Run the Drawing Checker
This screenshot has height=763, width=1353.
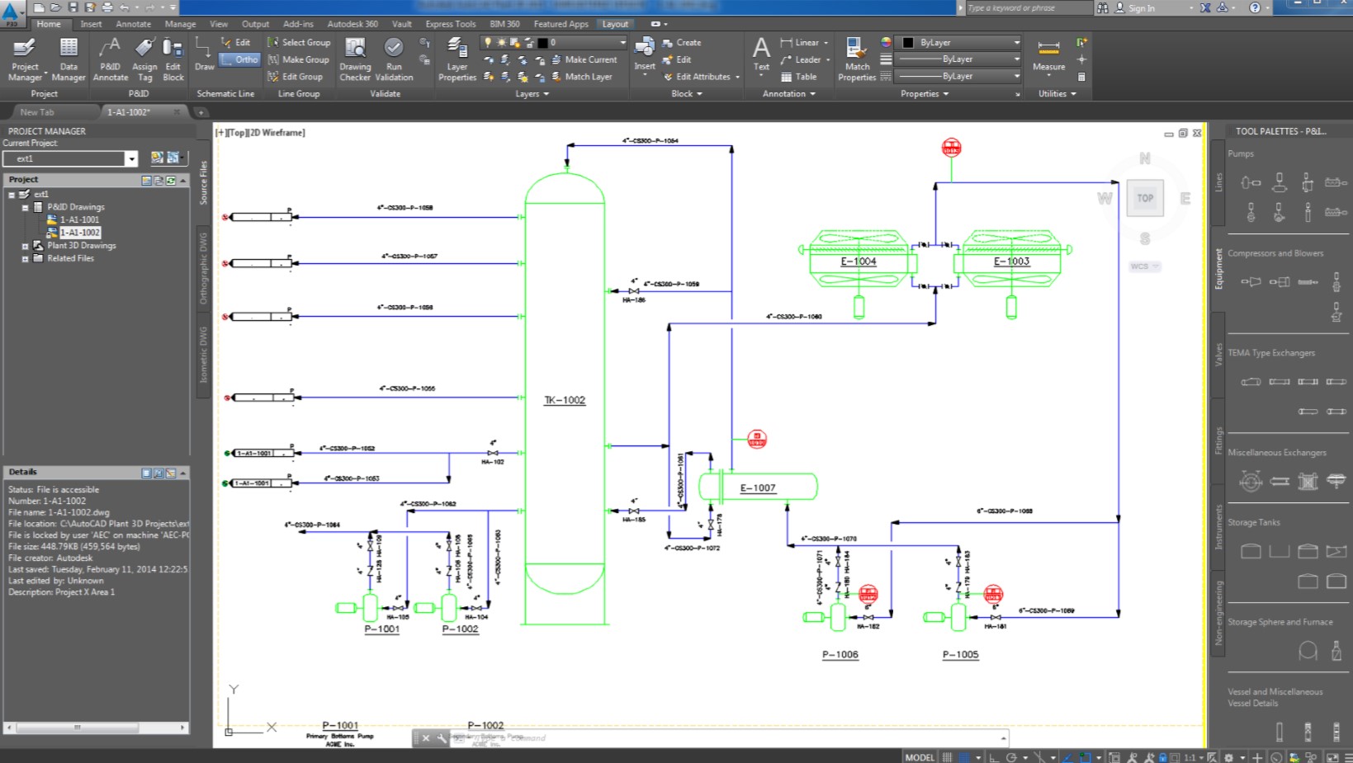(355, 58)
